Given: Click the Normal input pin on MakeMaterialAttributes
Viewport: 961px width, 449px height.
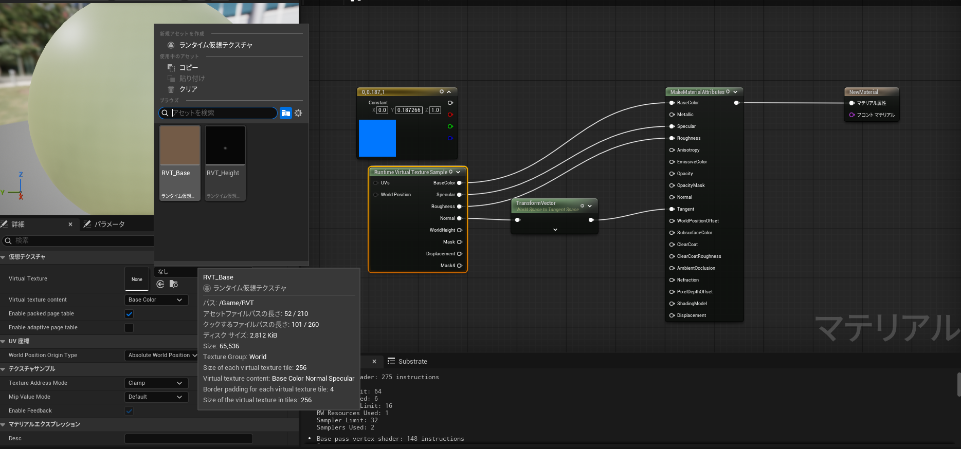Looking at the screenshot, I should point(672,197).
